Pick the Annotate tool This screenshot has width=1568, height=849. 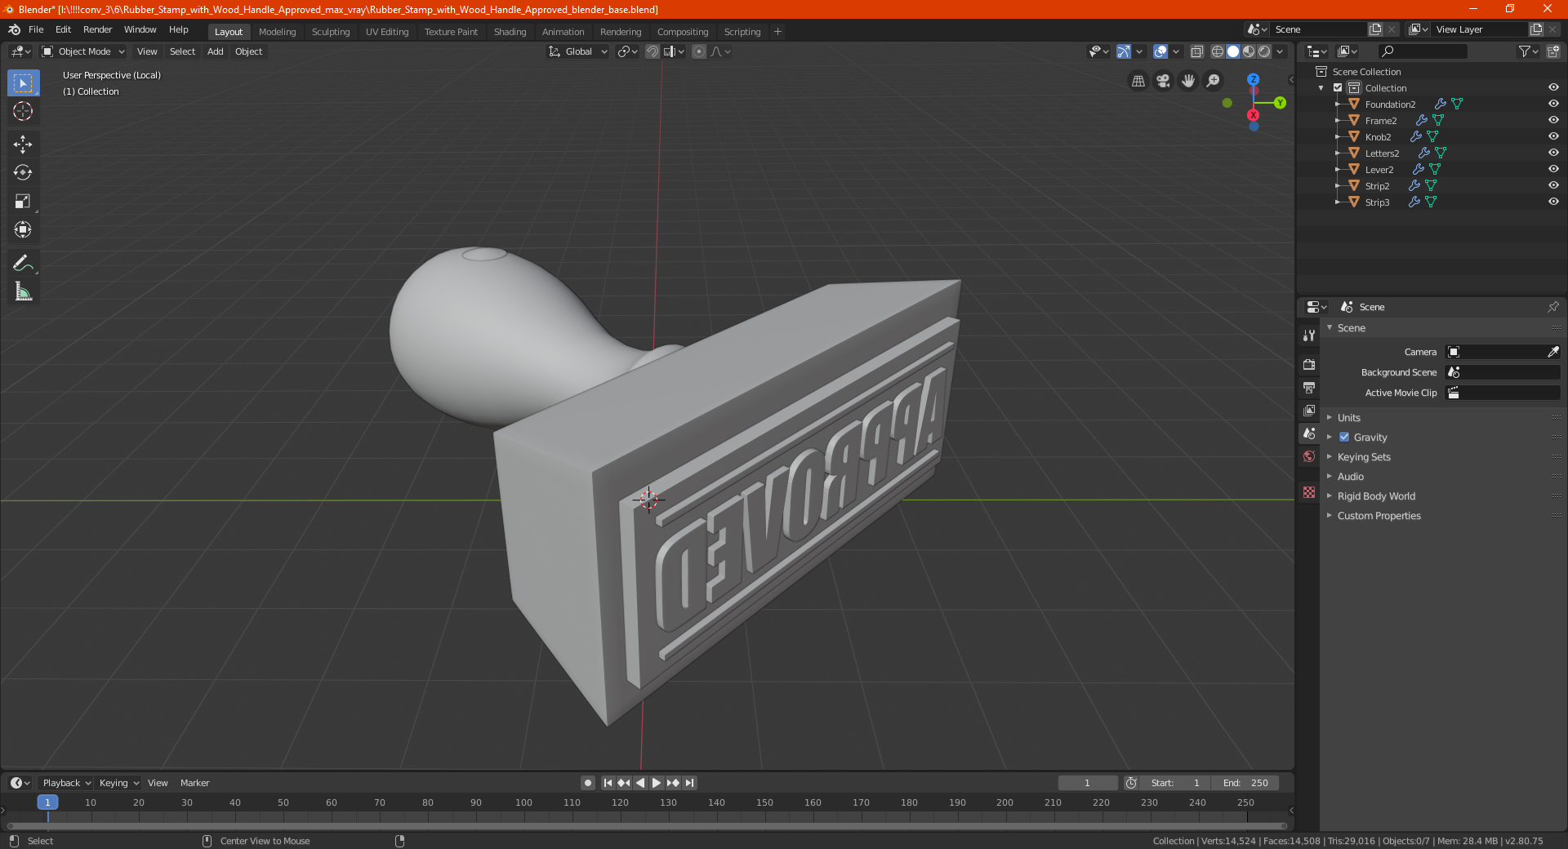pos(23,263)
